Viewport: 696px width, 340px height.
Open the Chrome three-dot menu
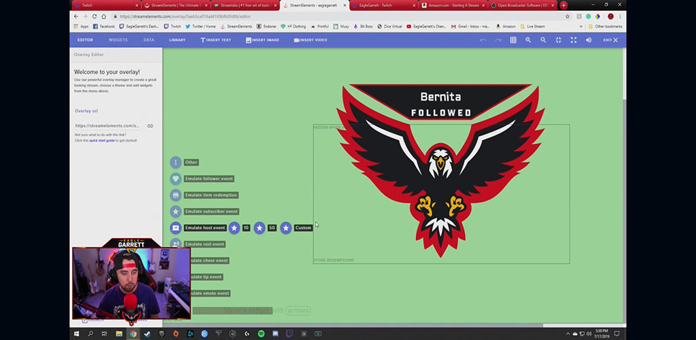(x=620, y=16)
